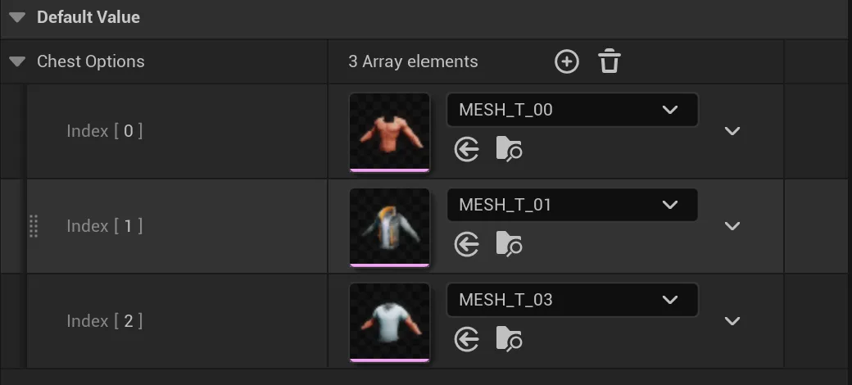The height and width of the screenshot is (385, 852).
Task: Browse to MESH_T_01 in Content Browser
Action: (509, 244)
